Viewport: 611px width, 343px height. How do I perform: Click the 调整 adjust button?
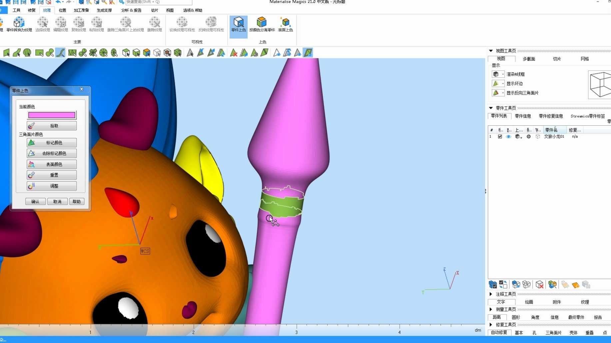pos(52,186)
